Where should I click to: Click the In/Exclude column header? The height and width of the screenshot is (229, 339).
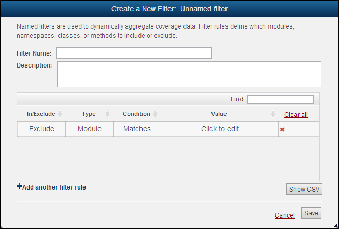pos(40,114)
